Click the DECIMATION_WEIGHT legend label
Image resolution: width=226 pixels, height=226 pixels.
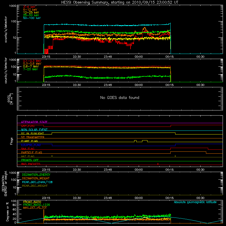click(x=36, y=178)
